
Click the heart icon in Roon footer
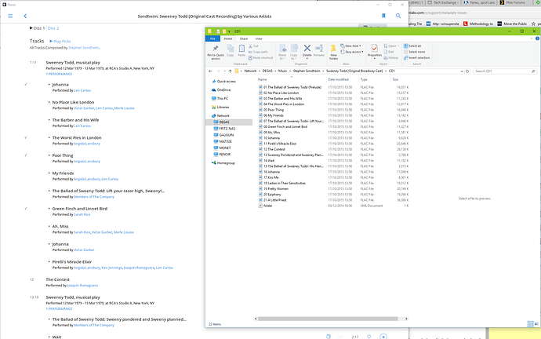(369, 337)
